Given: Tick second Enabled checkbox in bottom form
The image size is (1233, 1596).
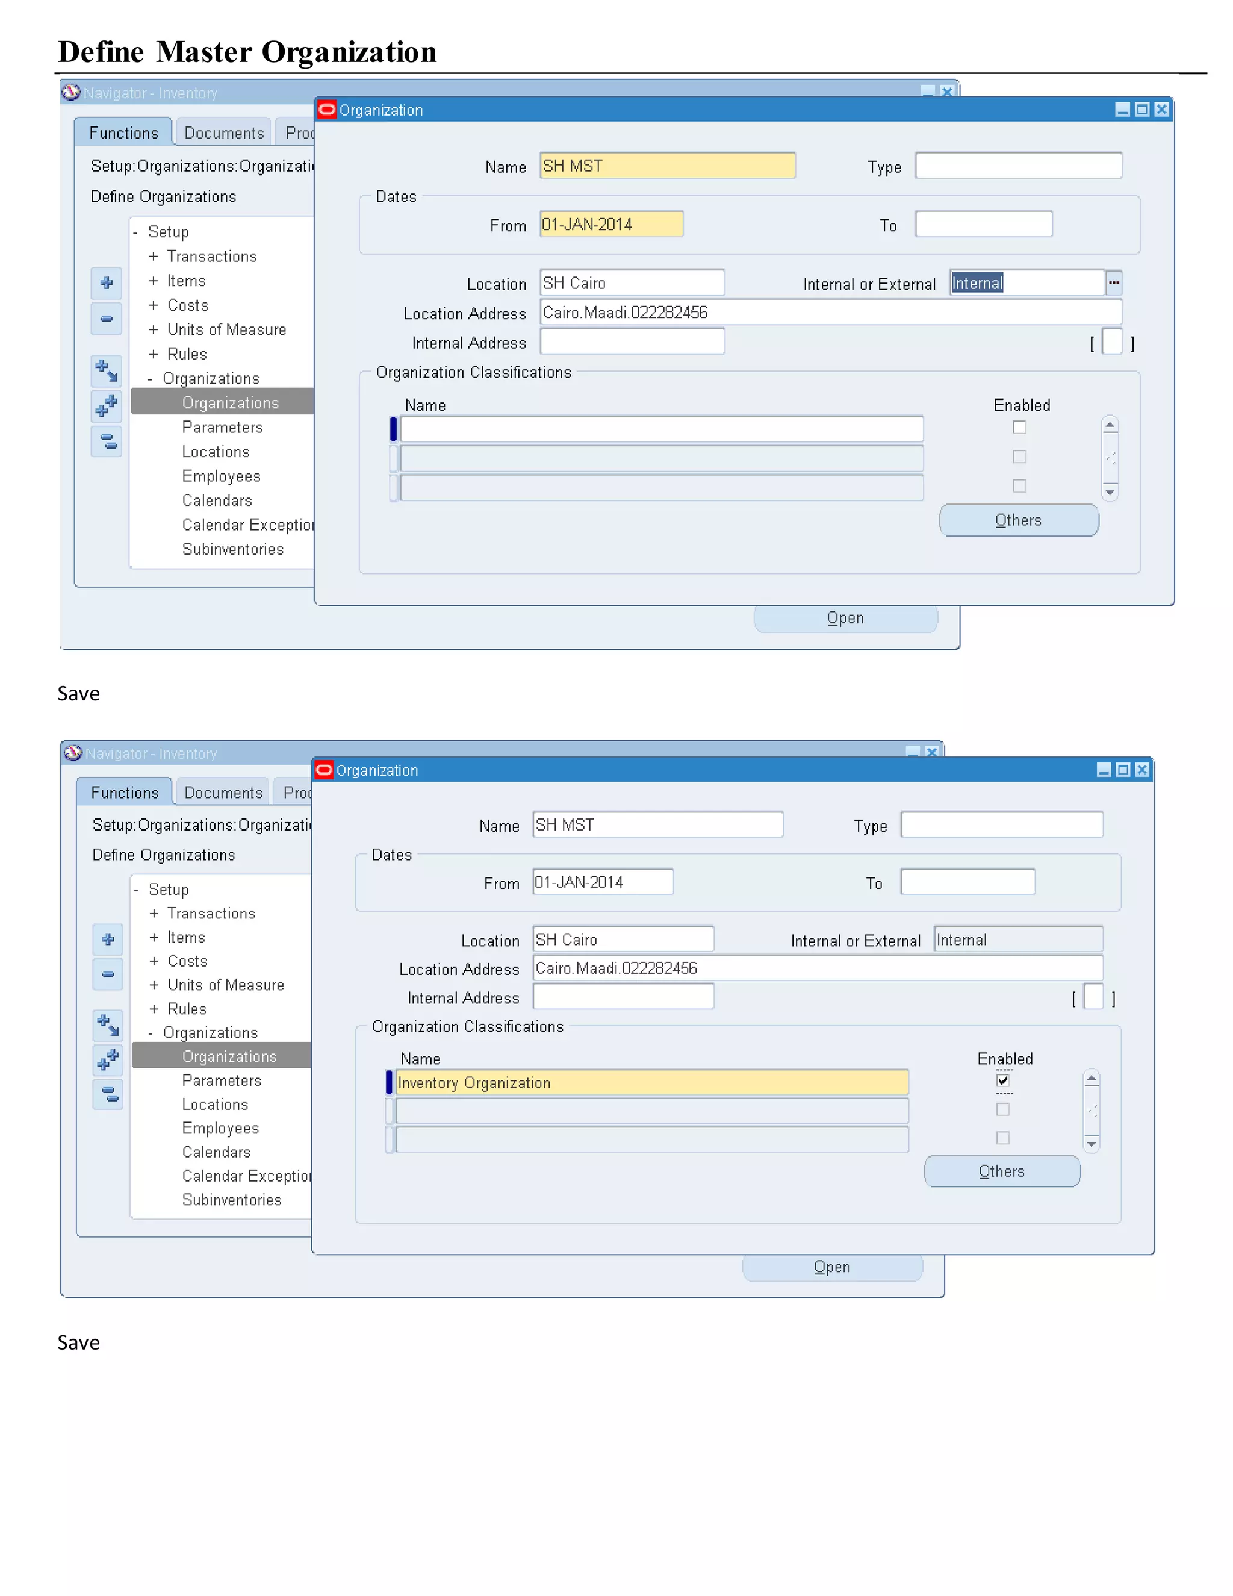Looking at the screenshot, I should coord(1003,1109).
